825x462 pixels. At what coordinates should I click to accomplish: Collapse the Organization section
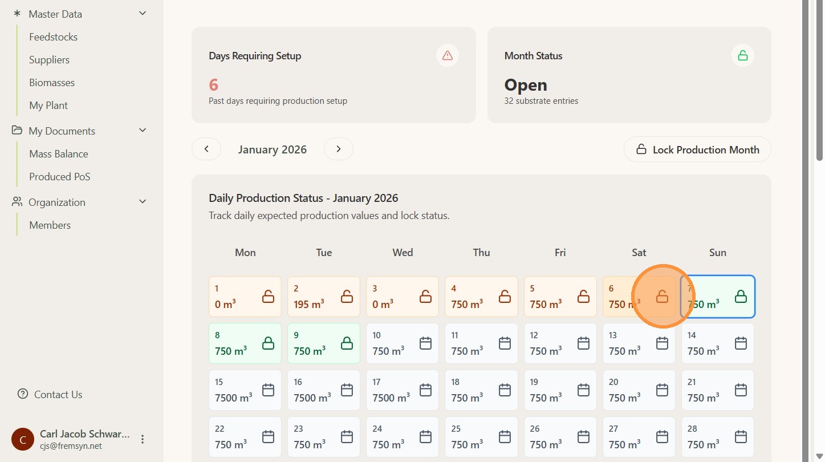click(143, 202)
